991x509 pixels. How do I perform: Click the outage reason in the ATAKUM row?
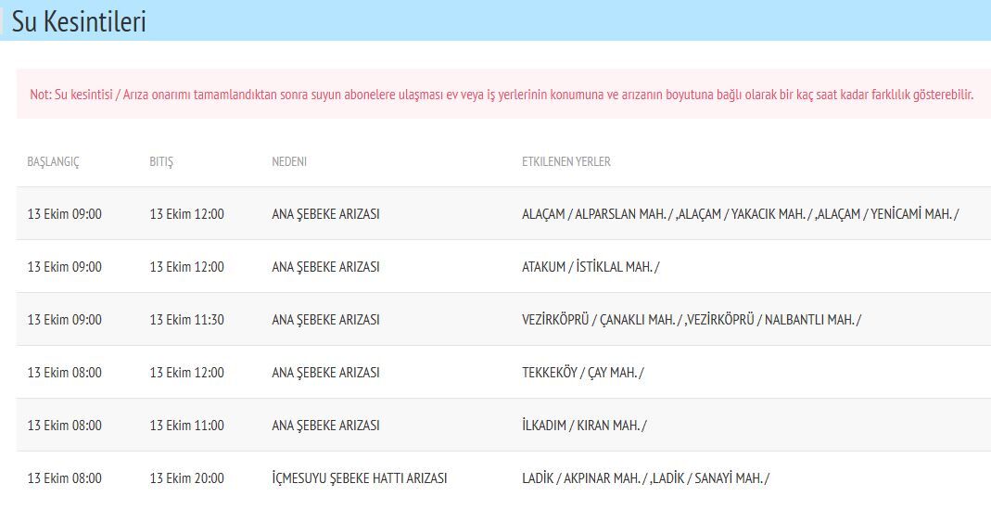(325, 267)
